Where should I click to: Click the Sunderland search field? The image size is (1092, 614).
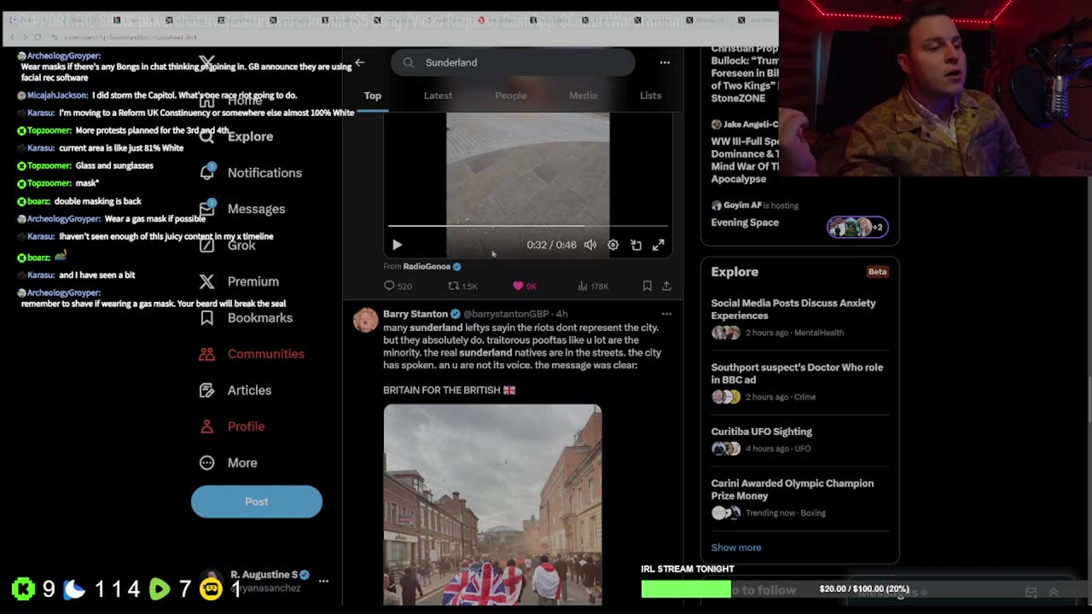(x=513, y=62)
